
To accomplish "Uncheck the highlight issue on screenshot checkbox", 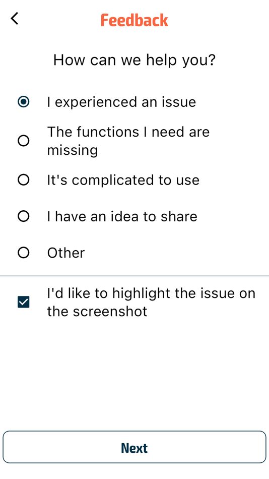I will coord(24,302).
